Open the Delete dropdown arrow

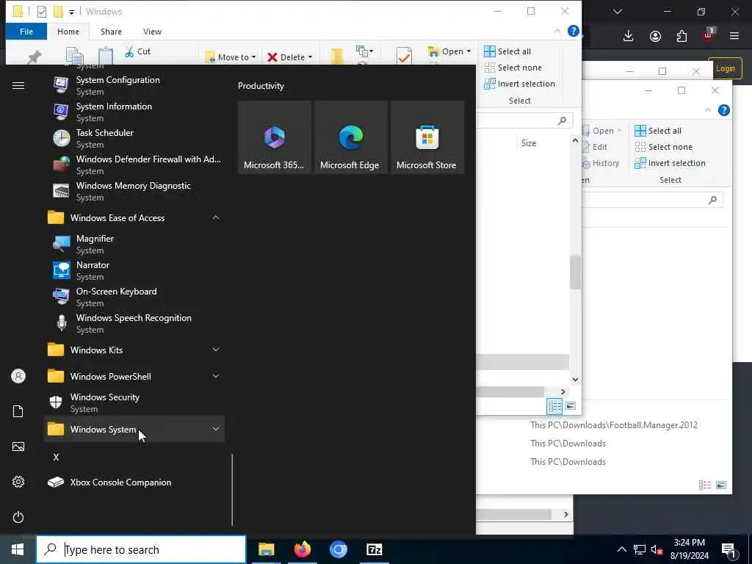pyautogui.click(x=311, y=57)
